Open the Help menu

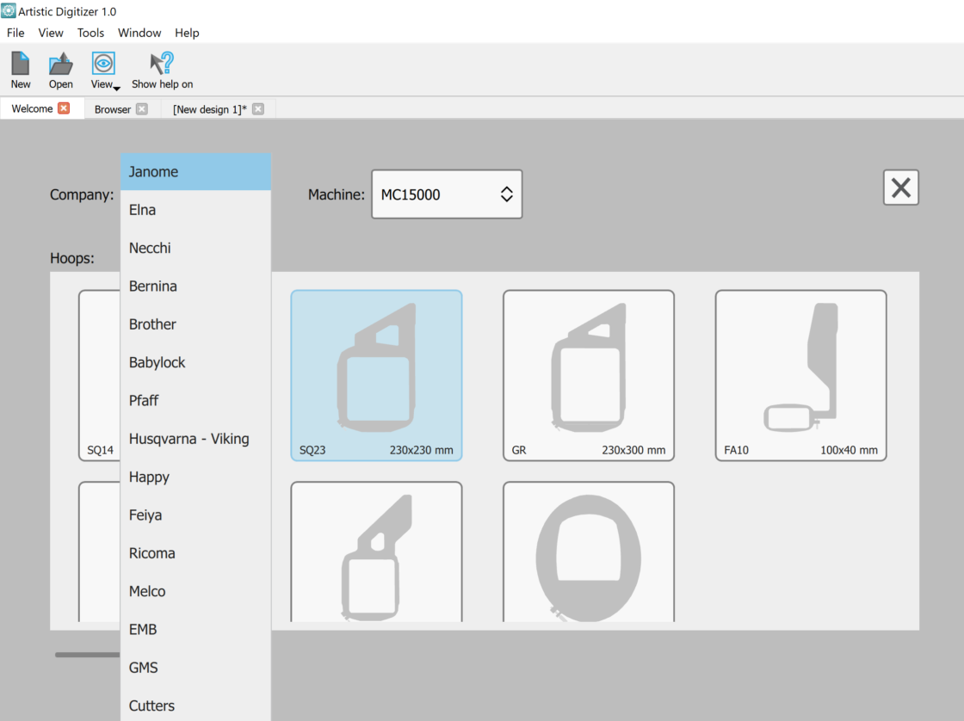coord(187,33)
